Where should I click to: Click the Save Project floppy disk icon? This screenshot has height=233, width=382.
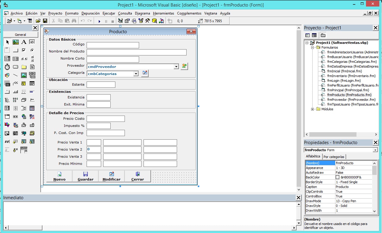[45, 21]
